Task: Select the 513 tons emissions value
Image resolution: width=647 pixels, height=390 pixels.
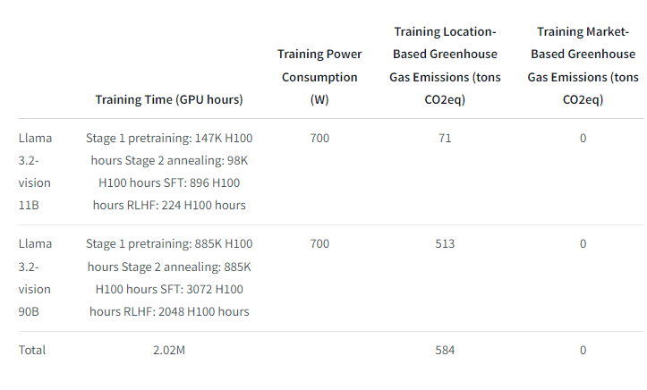Action: pos(445,244)
